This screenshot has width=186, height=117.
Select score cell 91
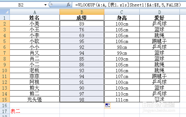[82, 82]
